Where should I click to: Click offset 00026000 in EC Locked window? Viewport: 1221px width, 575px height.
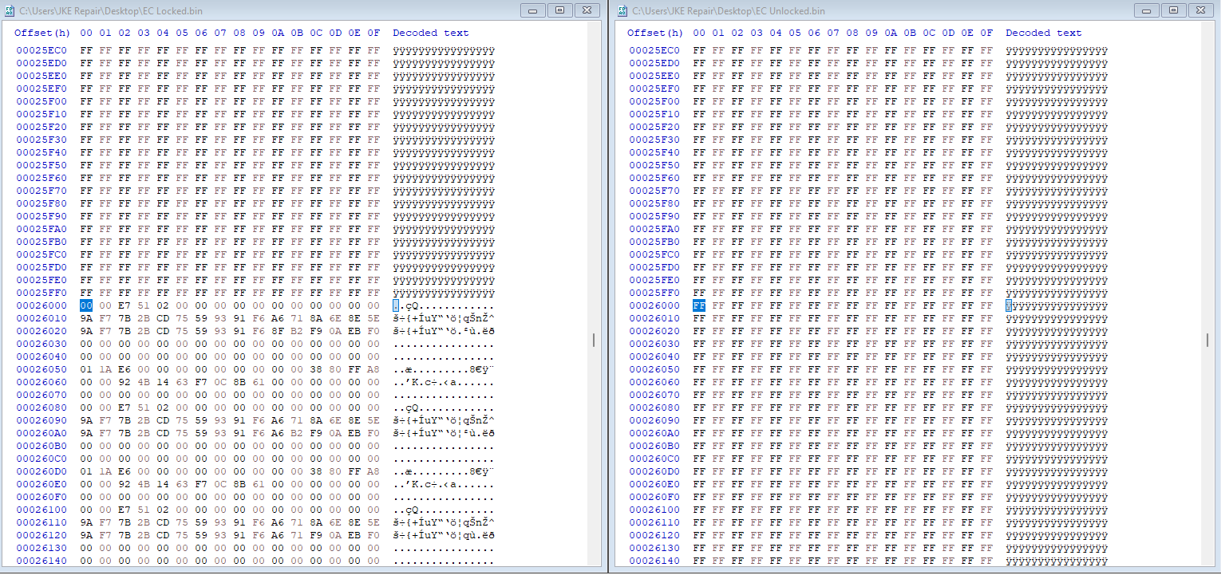[41, 305]
